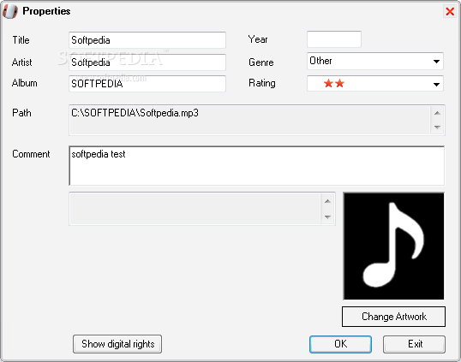The image size is (461, 362).
Task: Click the Year label
Action: coord(258,39)
